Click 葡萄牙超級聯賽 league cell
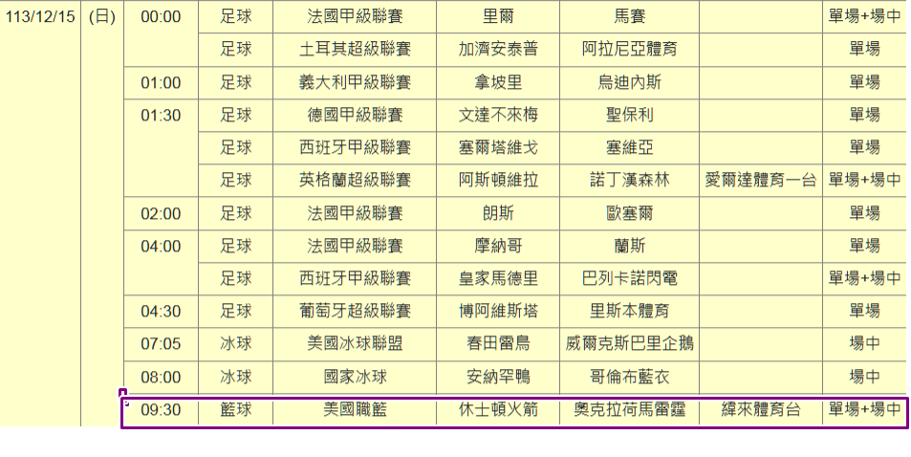 coord(355,311)
